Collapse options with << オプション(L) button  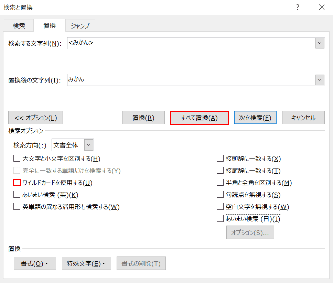(35, 117)
